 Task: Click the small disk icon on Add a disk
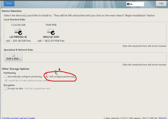[x=14, y=55]
